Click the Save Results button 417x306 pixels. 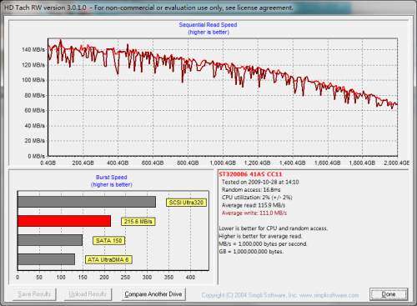pyautogui.click(x=34, y=294)
